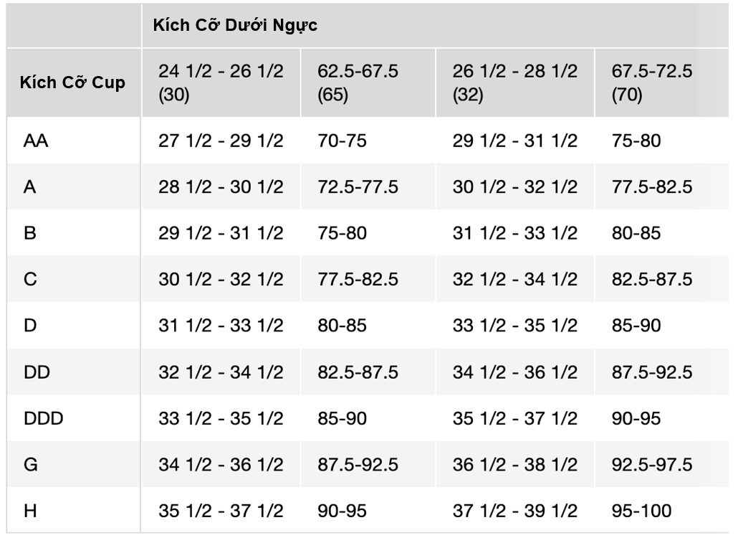Click the 62.5-67.5 (65) column header
738x543 pixels.
358,82
